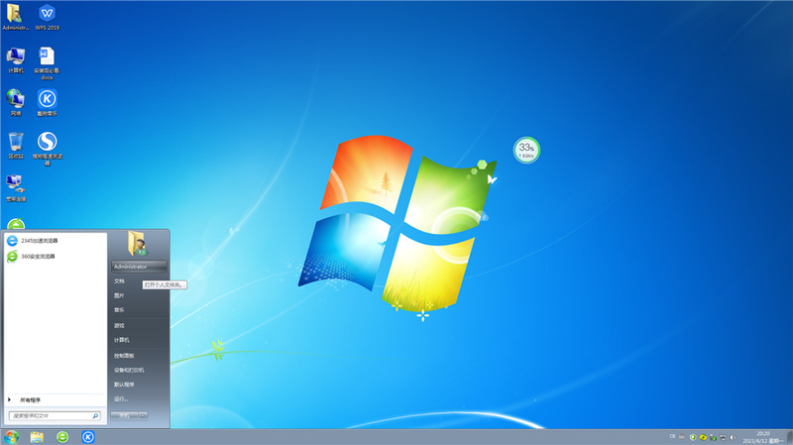Expand All Programs in Start menu
793x445 pixels.
pyautogui.click(x=30, y=399)
